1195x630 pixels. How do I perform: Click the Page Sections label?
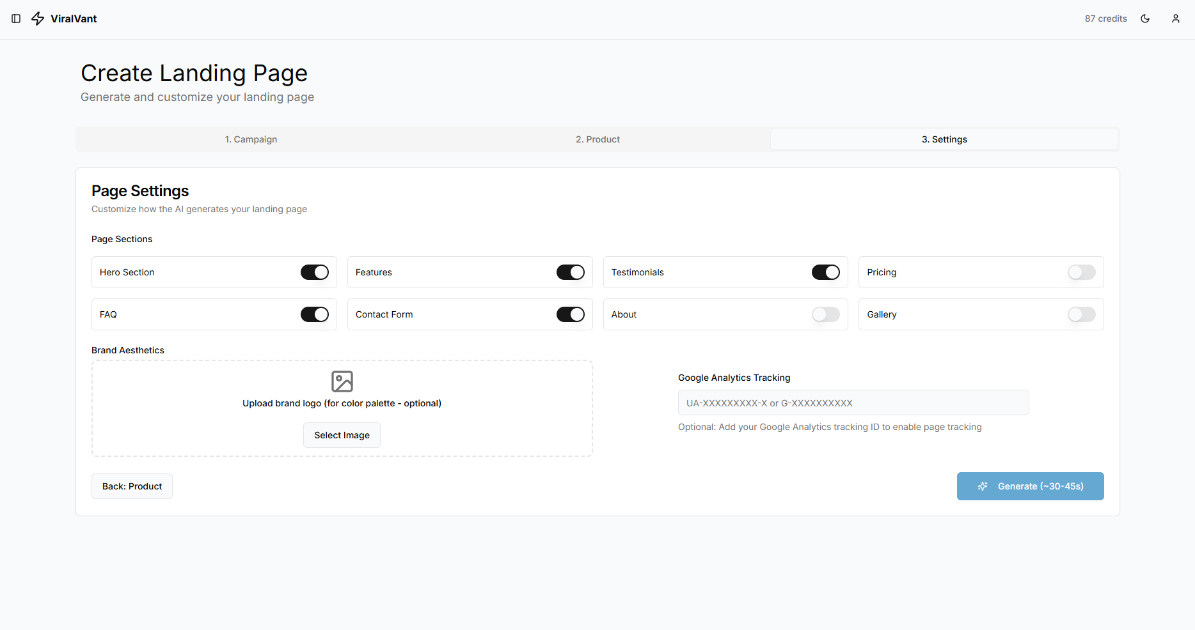(x=122, y=239)
